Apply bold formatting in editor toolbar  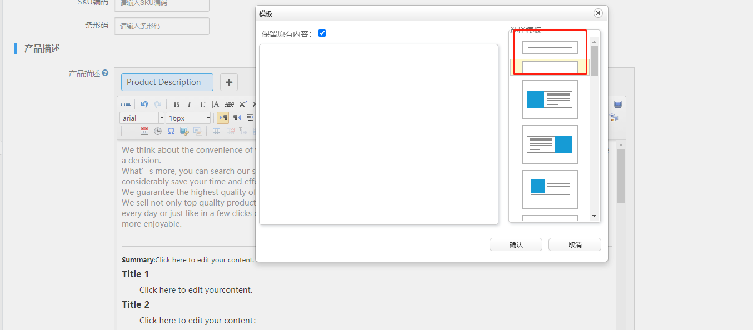(176, 104)
